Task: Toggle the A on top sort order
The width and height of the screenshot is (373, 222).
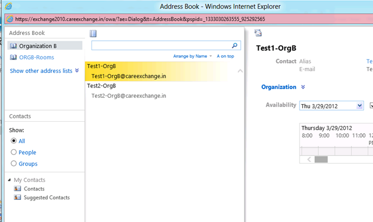Action: click(226, 56)
